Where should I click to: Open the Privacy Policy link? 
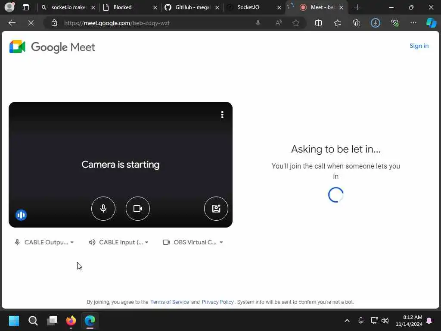point(217,302)
